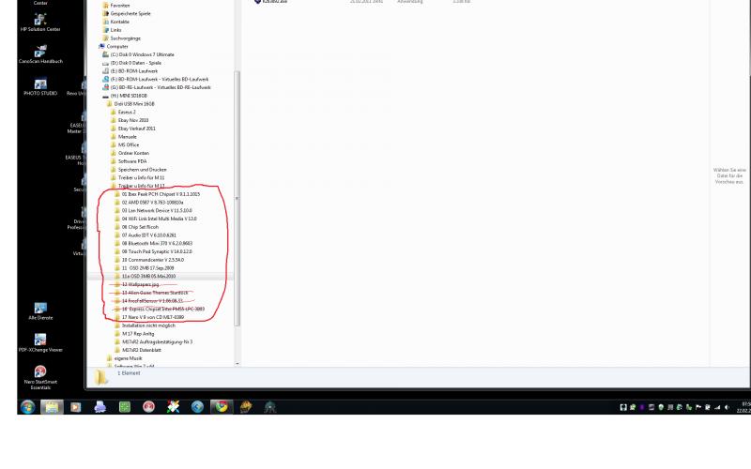Viewport: 751px width, 469px height.
Task: Open Computer node in navigation tree
Action: 113,46
